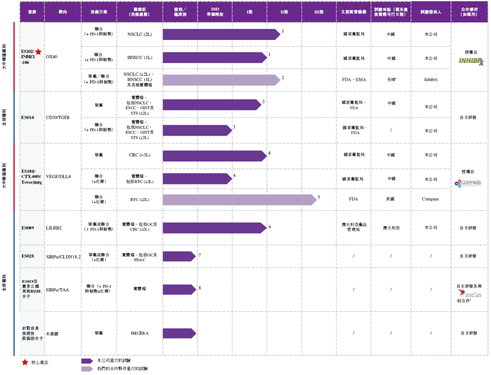The height and width of the screenshot is (375, 491).
Task: Click the III期 column header
Action: [319, 12]
